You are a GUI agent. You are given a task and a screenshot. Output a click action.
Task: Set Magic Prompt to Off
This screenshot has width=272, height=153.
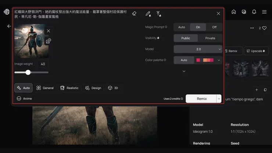click(x=214, y=27)
